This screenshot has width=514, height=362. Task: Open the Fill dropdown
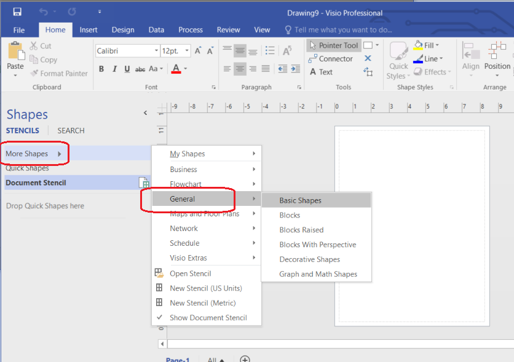click(x=427, y=44)
